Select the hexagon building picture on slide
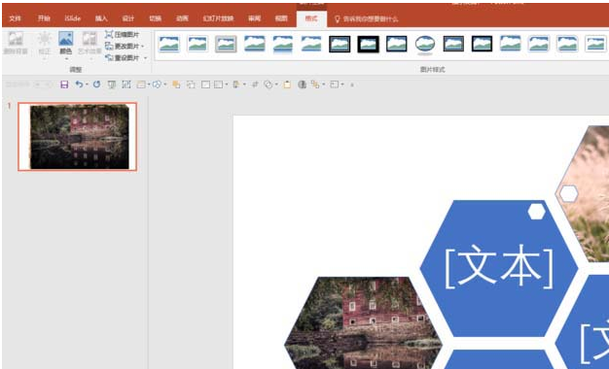This screenshot has height=369, width=609. 363,322
